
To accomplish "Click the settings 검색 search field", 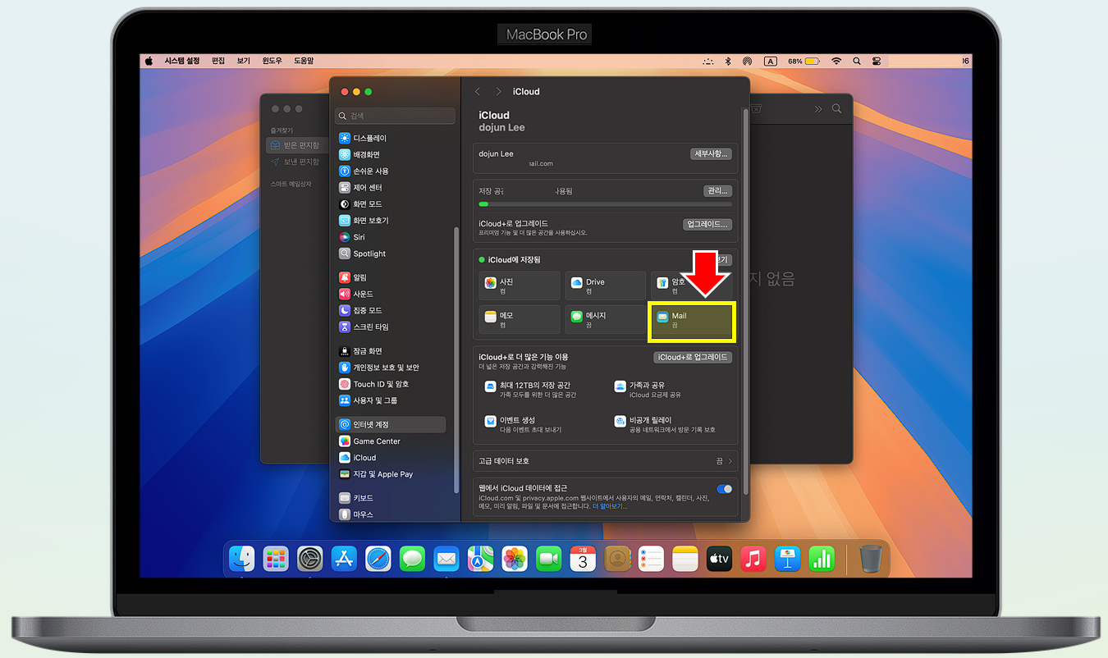I will click(x=395, y=116).
